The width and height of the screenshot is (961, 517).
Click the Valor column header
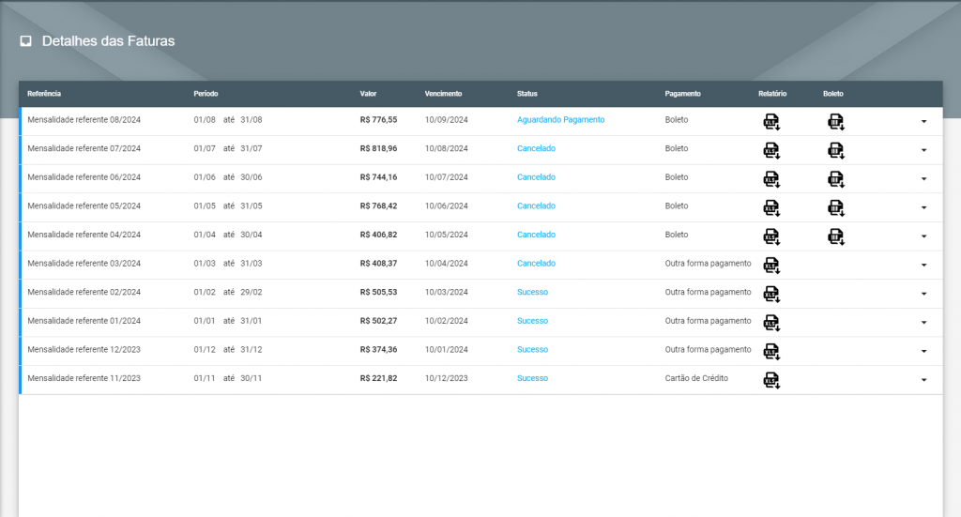(x=368, y=94)
